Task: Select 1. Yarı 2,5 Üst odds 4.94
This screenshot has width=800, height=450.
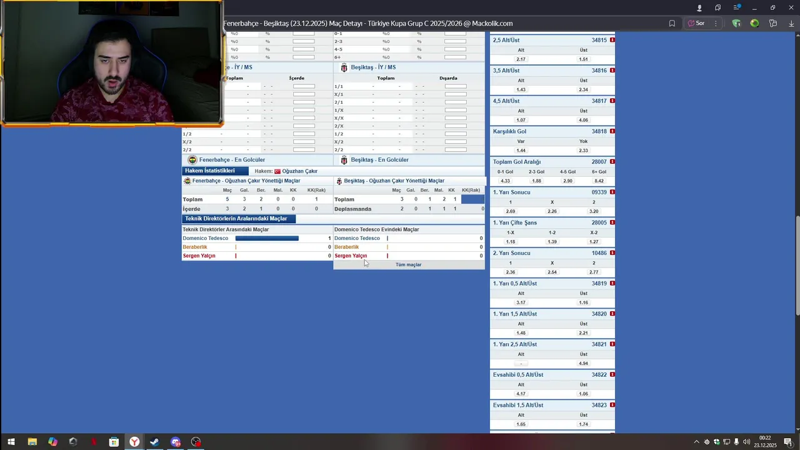Action: pos(583,364)
